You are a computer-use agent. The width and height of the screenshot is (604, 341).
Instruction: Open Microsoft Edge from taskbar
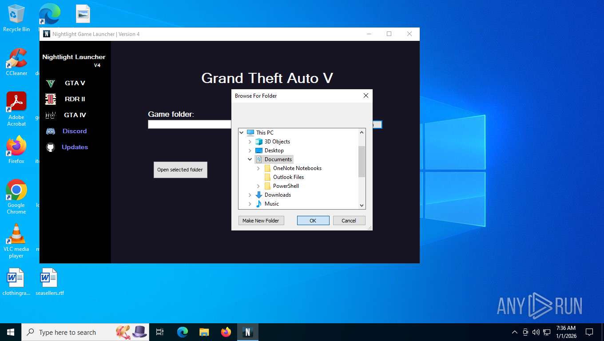pyautogui.click(x=182, y=332)
